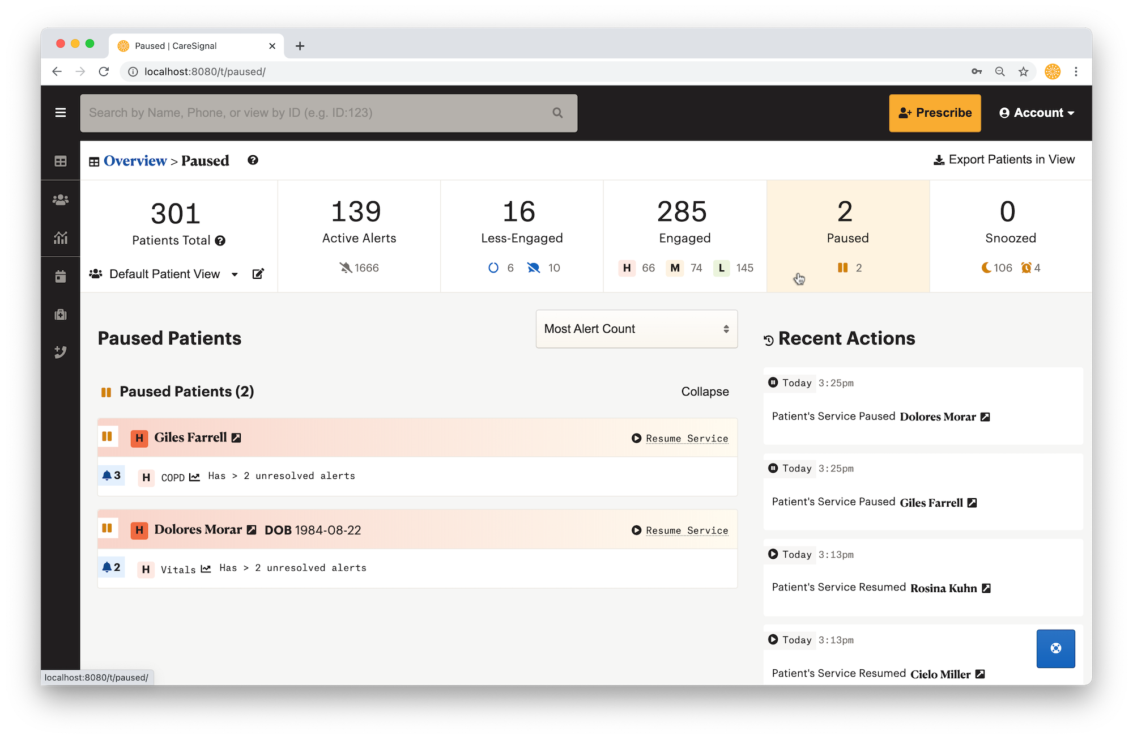
Task: Open the overview grid icon in sidebar
Action: (x=61, y=162)
